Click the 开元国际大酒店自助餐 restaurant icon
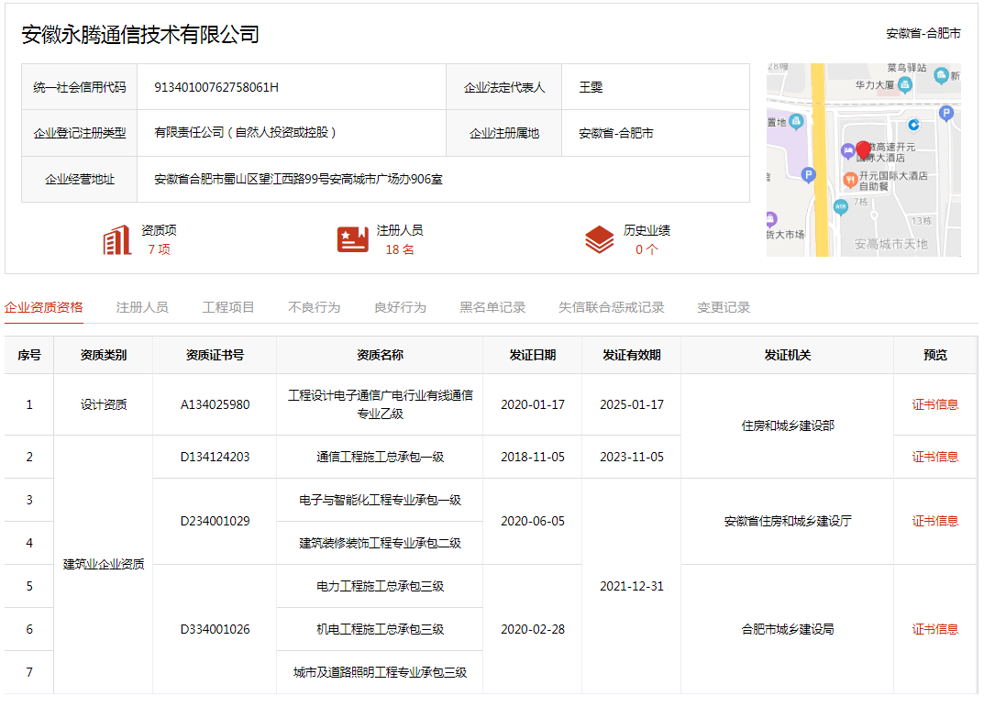Image resolution: width=984 pixels, height=707 pixels. (850, 179)
